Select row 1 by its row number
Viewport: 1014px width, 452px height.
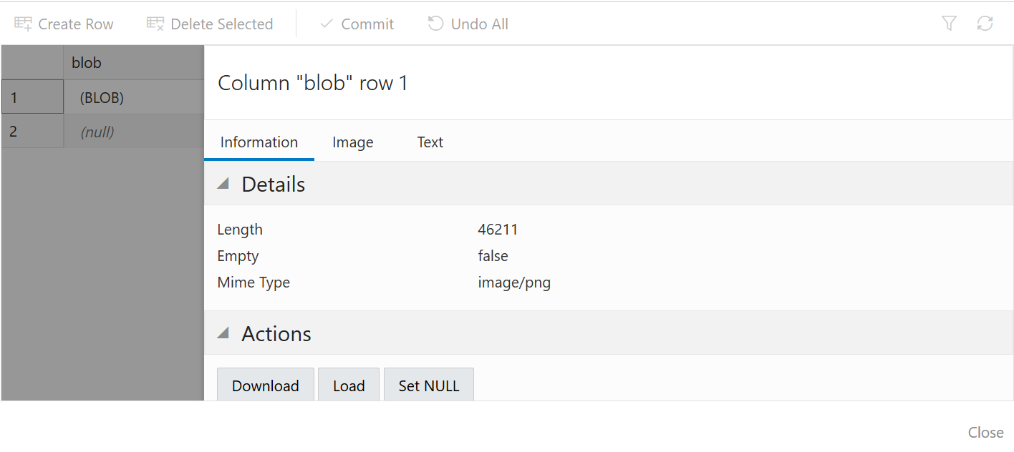coord(16,97)
